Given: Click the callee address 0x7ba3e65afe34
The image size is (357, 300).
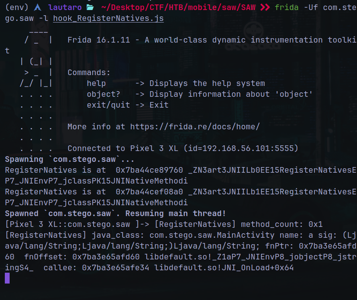Looking at the screenshot, I should tap(115, 268).
